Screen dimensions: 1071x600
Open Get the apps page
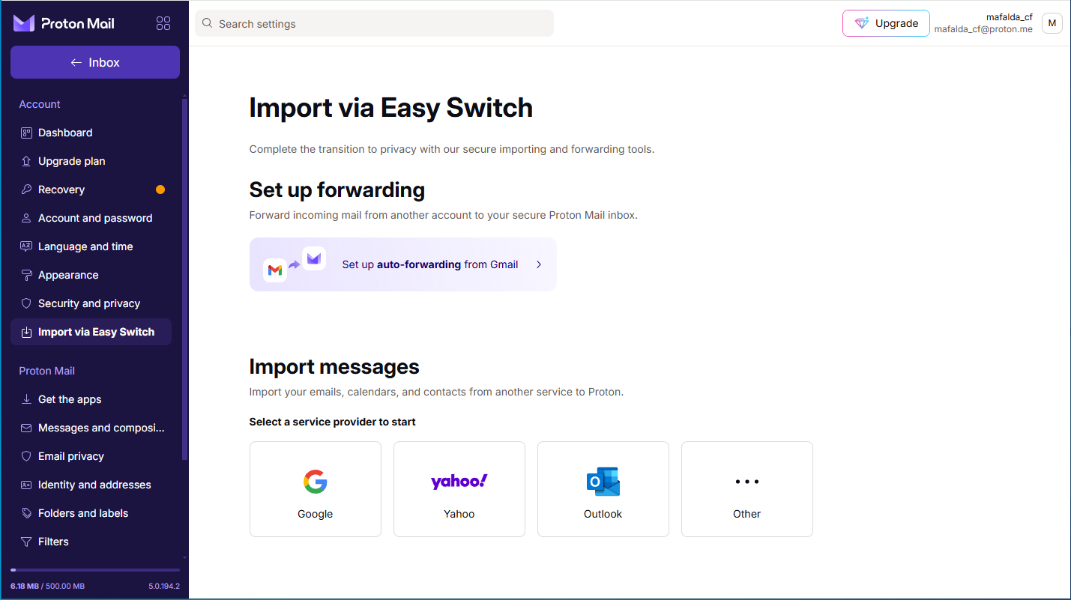click(x=91, y=399)
